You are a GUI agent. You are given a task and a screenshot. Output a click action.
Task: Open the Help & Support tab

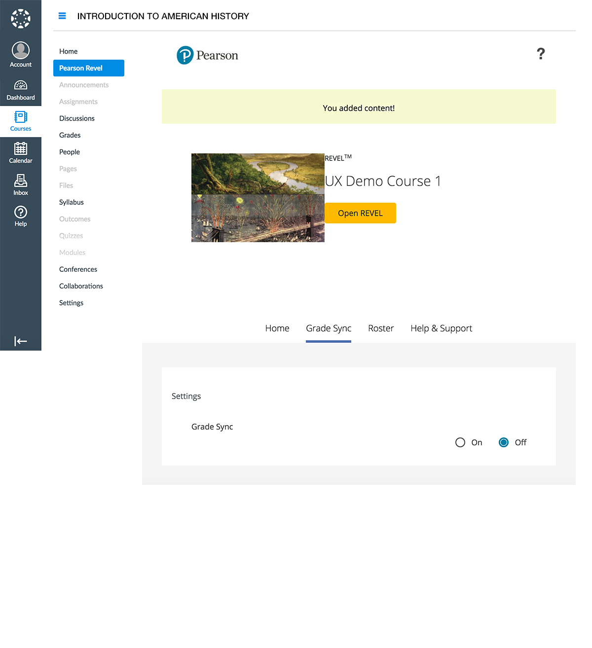(442, 328)
